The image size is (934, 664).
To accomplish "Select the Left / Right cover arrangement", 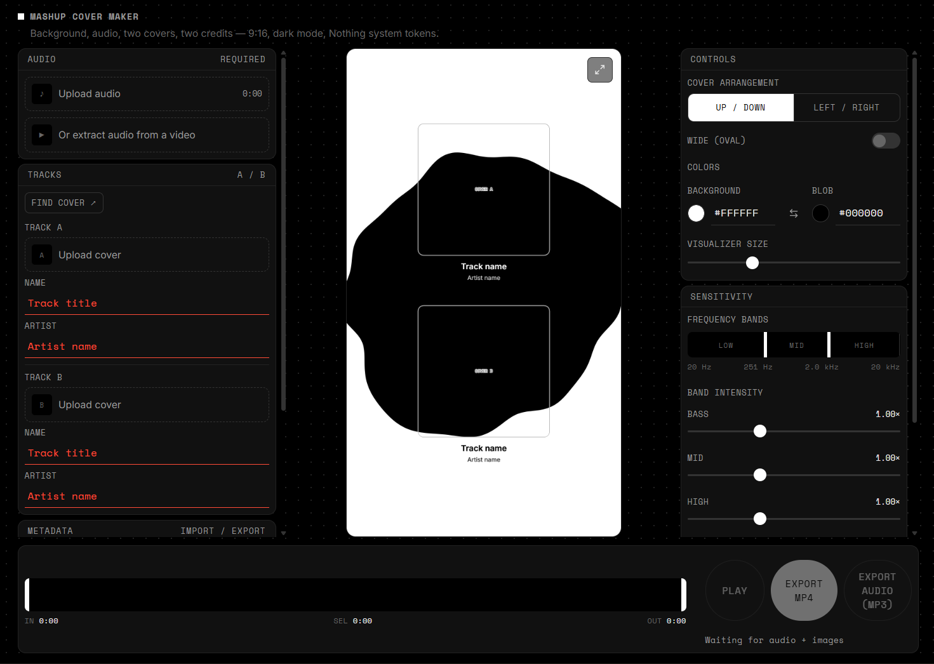I will [846, 108].
